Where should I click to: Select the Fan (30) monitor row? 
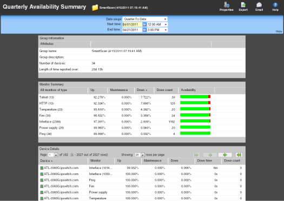[x=142, y=115]
